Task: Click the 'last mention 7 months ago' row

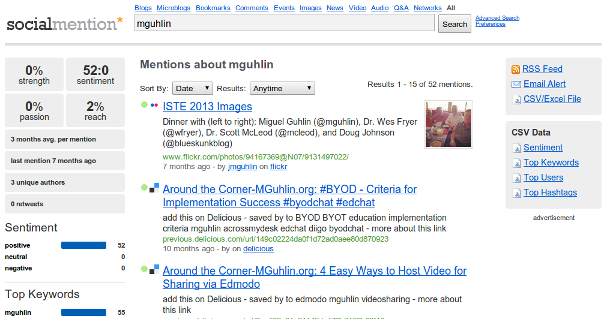Action: click(65, 161)
